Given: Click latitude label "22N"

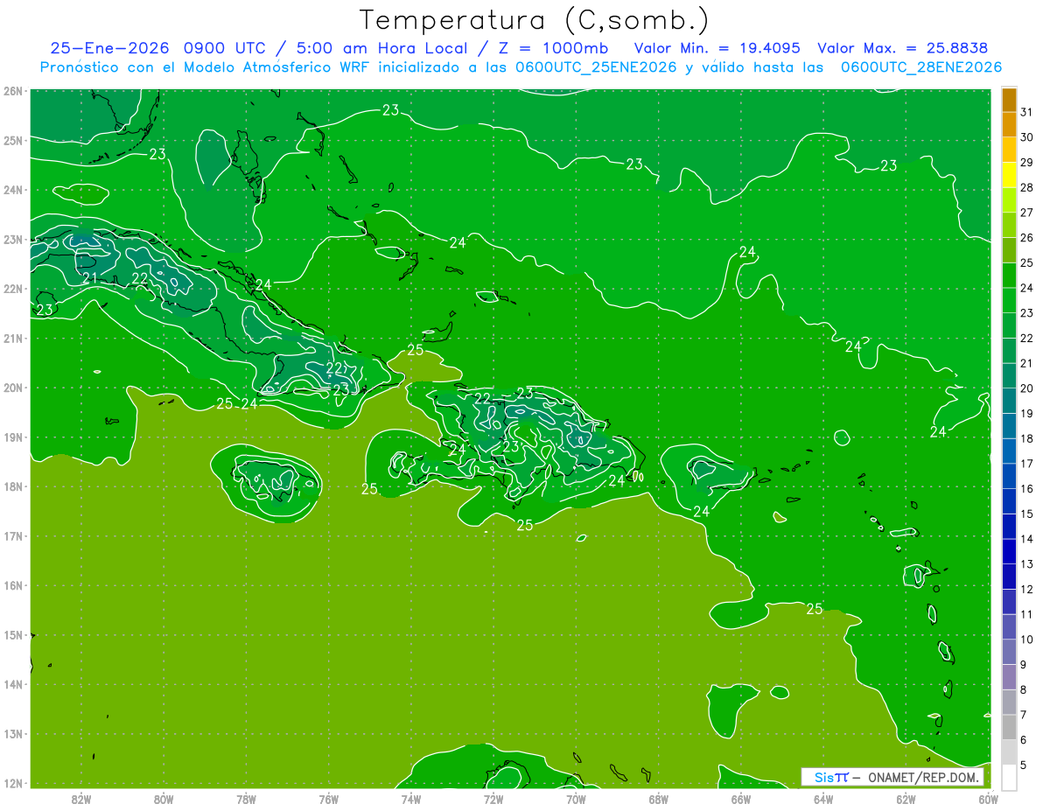Looking at the screenshot, I should [x=12, y=289].
